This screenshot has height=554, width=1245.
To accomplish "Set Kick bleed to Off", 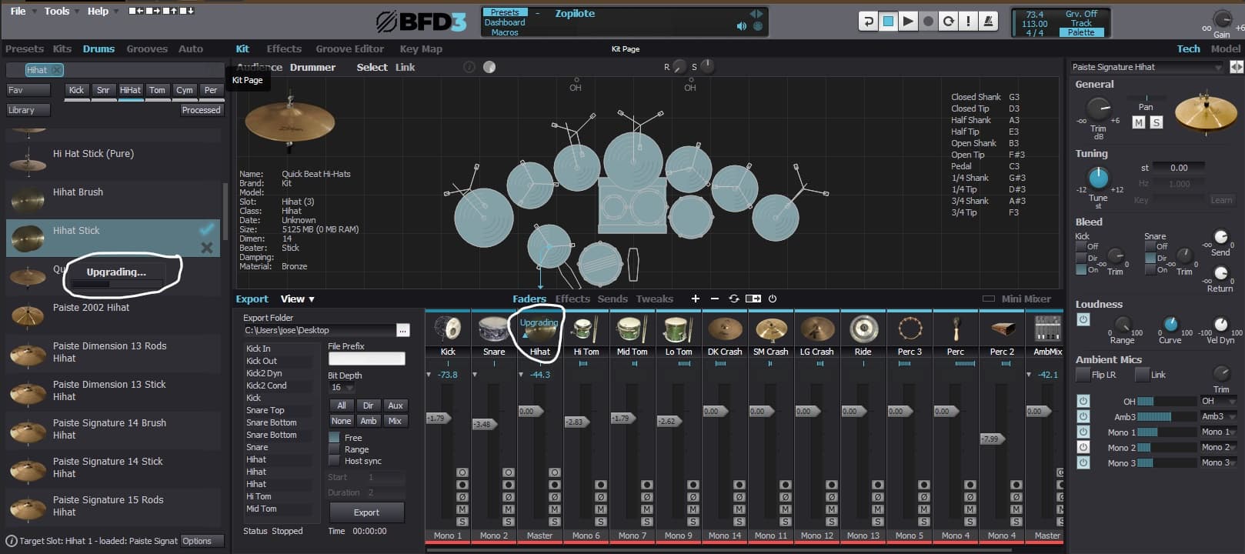I will coord(1082,246).
